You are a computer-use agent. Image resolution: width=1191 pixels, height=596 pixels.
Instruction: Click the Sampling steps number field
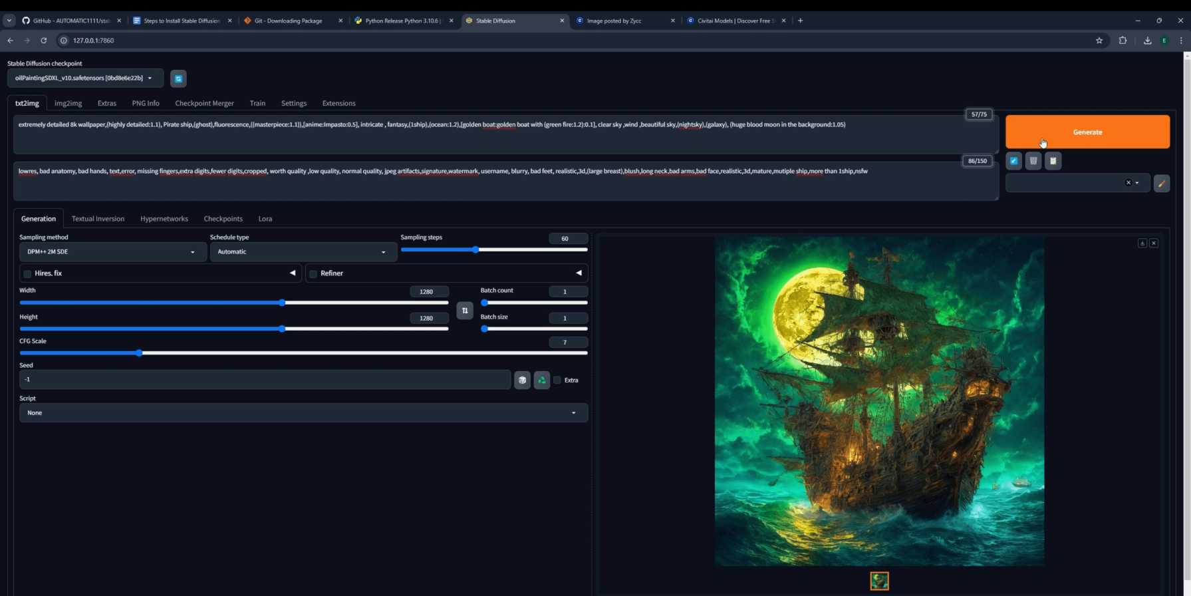[568, 239]
